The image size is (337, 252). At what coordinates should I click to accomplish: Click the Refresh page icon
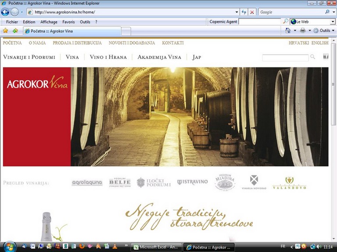click(x=244, y=12)
